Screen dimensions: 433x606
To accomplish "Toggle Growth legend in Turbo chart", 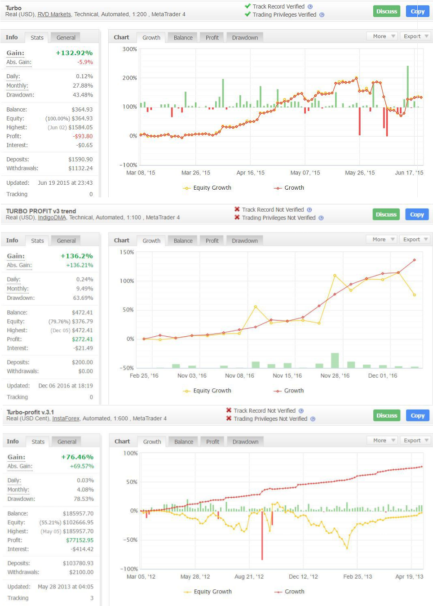I will pos(289,188).
